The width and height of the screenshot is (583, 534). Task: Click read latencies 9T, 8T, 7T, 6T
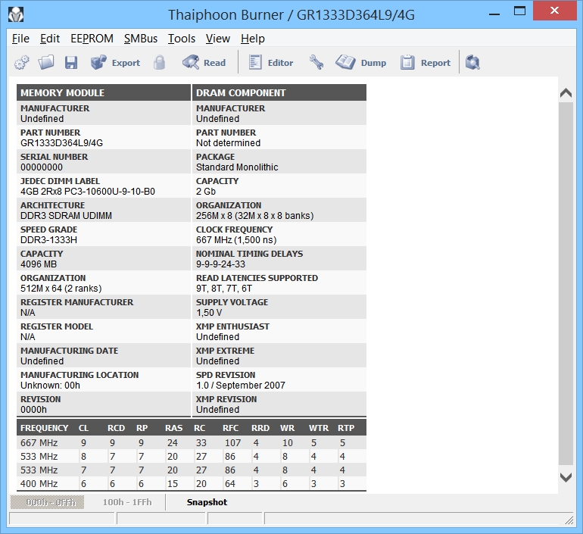coord(224,288)
